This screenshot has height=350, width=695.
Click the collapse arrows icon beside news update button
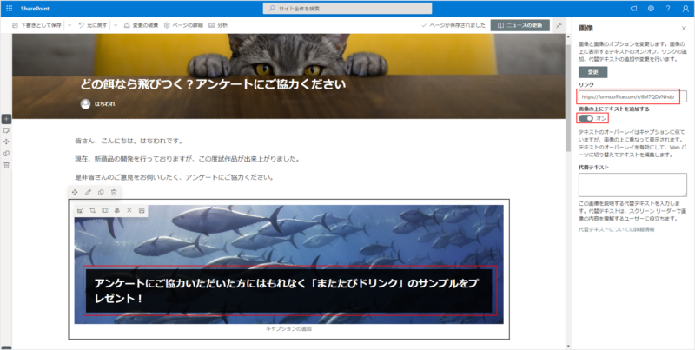tap(559, 25)
